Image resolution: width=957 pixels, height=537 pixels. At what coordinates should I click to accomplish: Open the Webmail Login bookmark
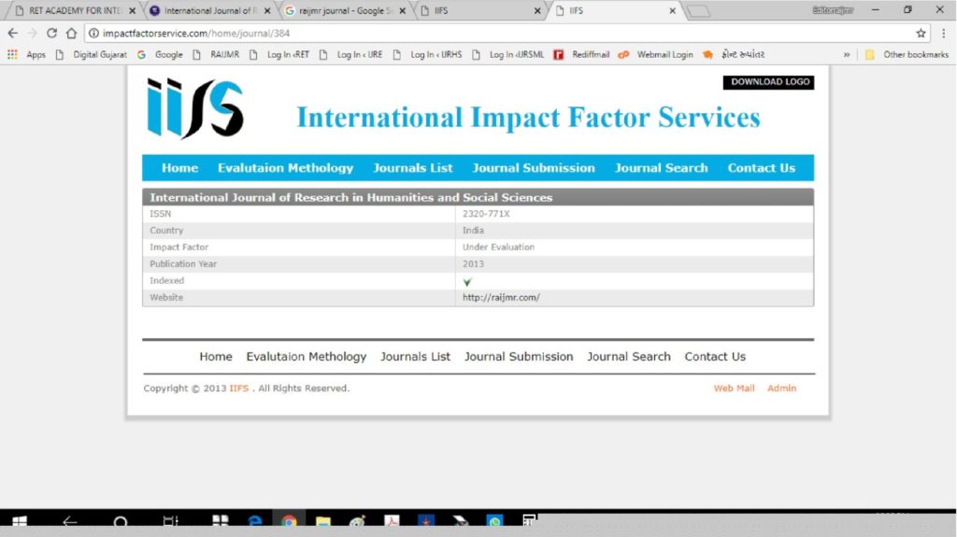tap(655, 54)
